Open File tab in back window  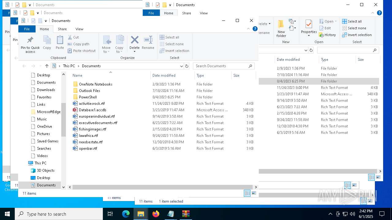[151, 13]
